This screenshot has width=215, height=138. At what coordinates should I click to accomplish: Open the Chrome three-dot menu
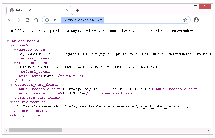click(205, 20)
